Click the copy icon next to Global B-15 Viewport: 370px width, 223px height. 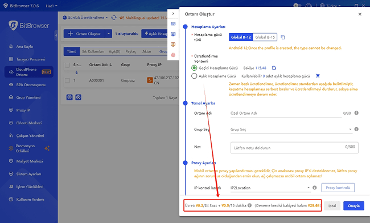tap(283, 37)
